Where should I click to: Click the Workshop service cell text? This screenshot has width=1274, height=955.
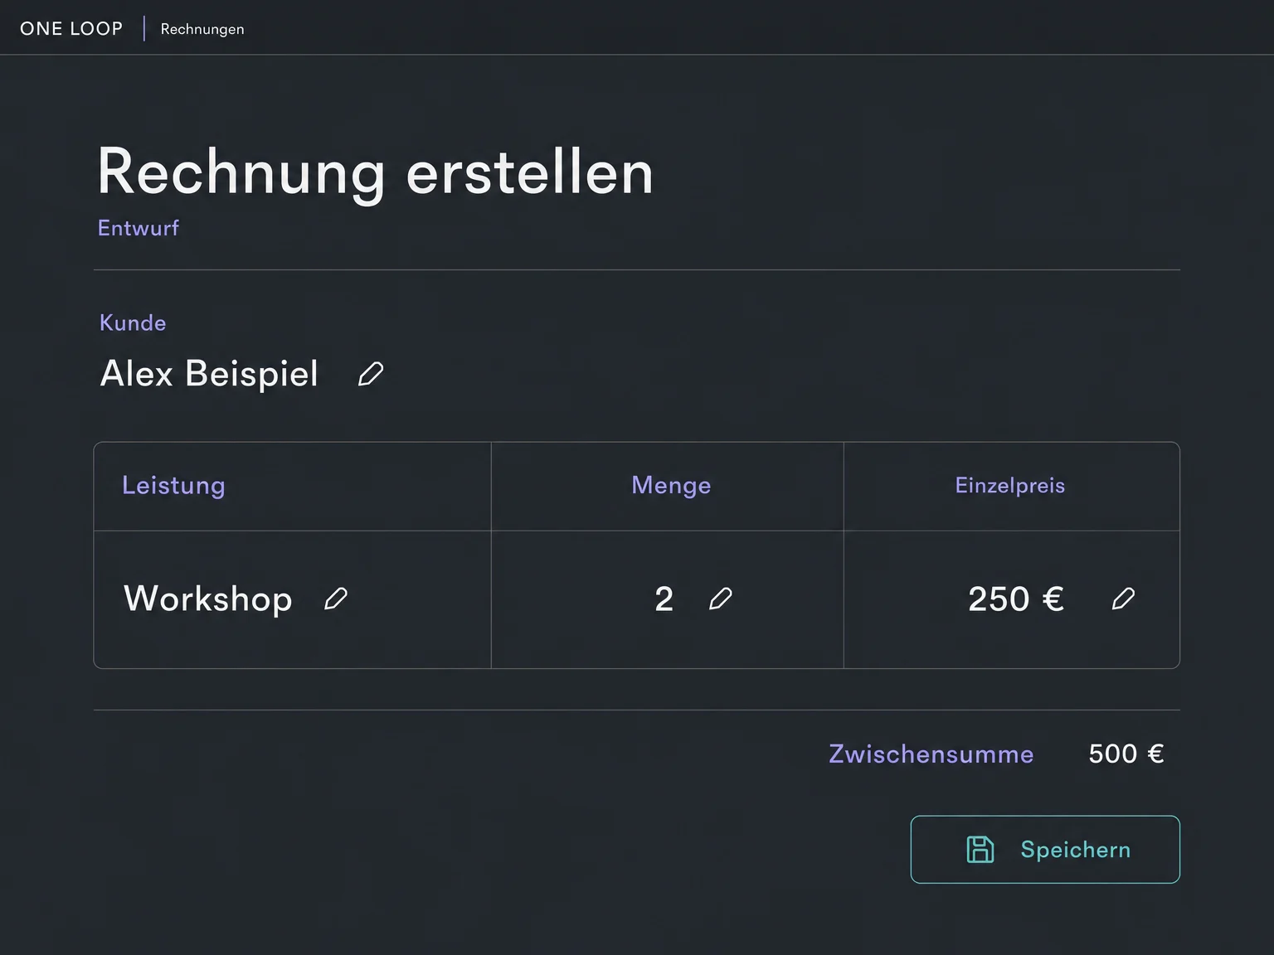[208, 599]
